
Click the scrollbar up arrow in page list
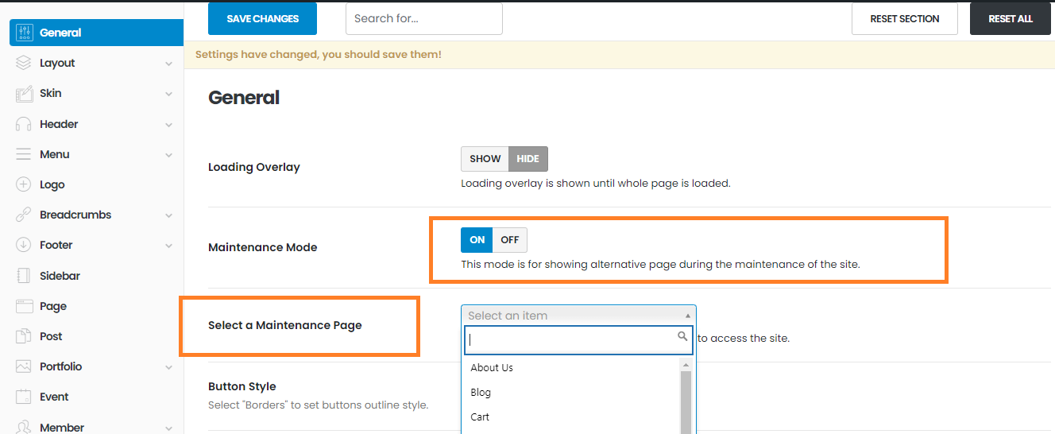click(686, 364)
